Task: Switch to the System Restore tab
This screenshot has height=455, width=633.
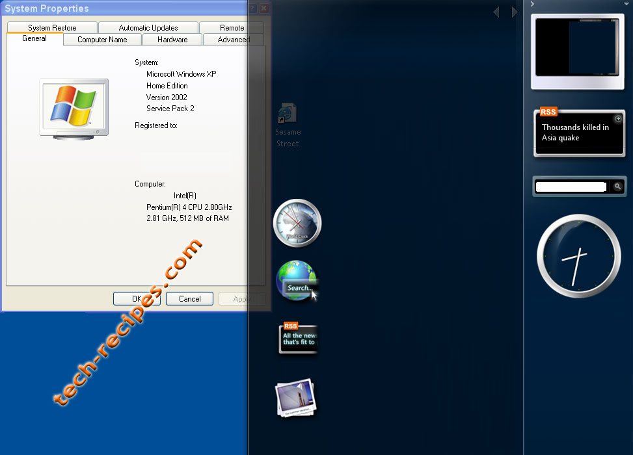Action: coord(52,27)
